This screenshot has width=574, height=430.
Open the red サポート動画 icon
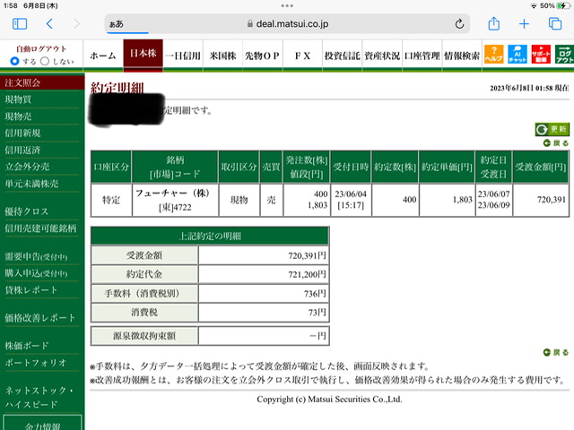click(x=541, y=54)
